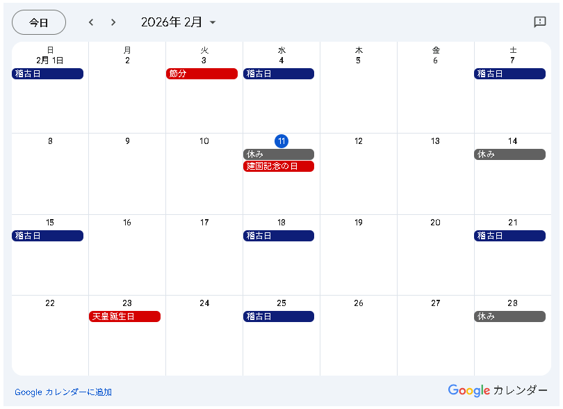563x409 pixels.
Task: Open the 稽古日 event on February 7
Action: click(509, 74)
